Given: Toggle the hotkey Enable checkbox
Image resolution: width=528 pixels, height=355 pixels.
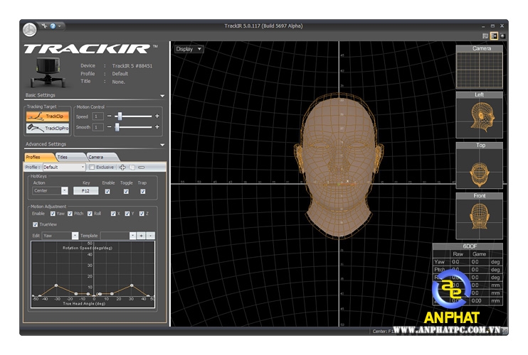Looking at the screenshot, I should click(107, 192).
